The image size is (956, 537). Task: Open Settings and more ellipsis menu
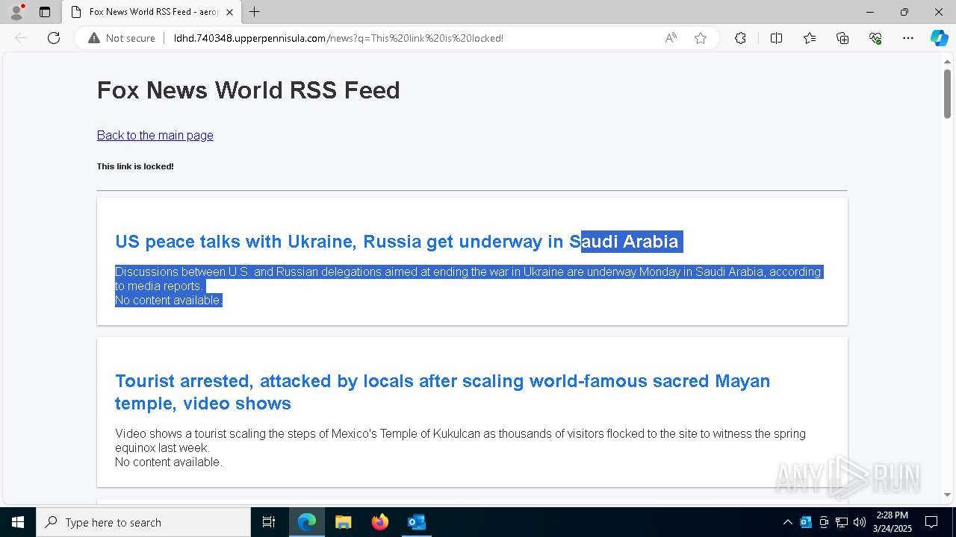(x=908, y=38)
